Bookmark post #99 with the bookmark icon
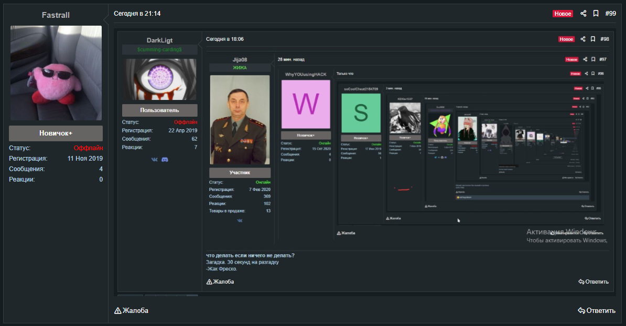The height and width of the screenshot is (326, 626). coord(596,14)
